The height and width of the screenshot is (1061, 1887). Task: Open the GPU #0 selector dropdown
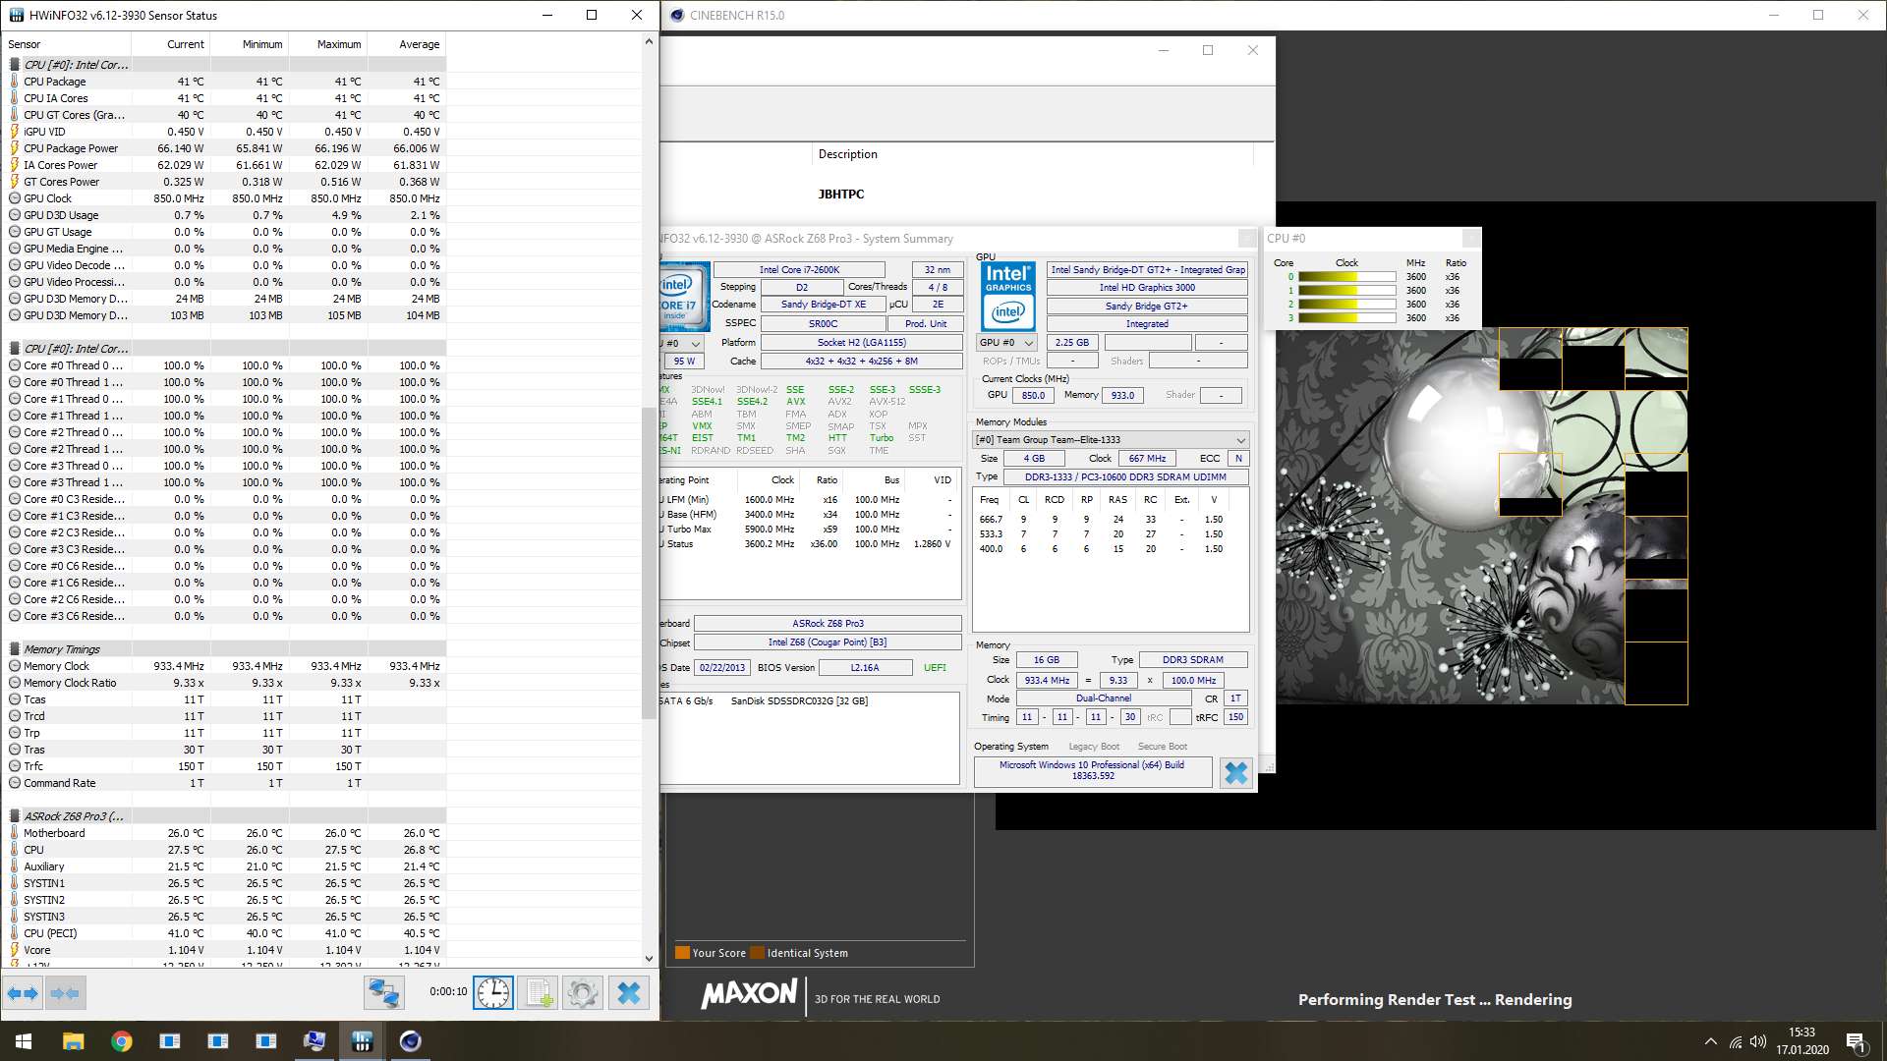(1007, 343)
